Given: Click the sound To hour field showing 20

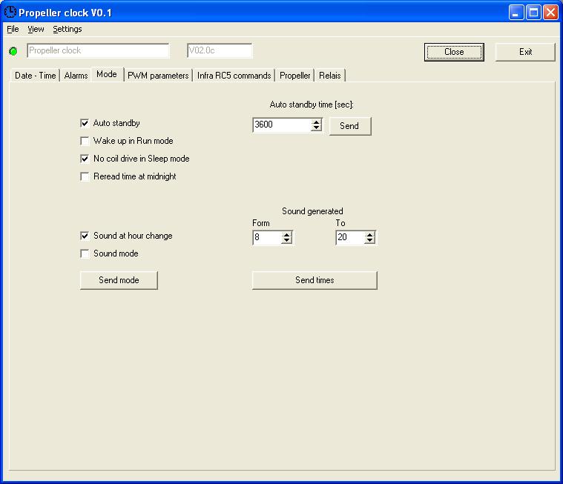Looking at the screenshot, I should [x=350, y=237].
